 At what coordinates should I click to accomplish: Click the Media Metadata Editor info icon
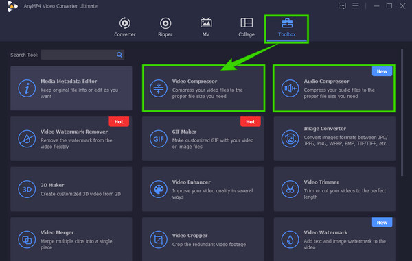pos(27,88)
